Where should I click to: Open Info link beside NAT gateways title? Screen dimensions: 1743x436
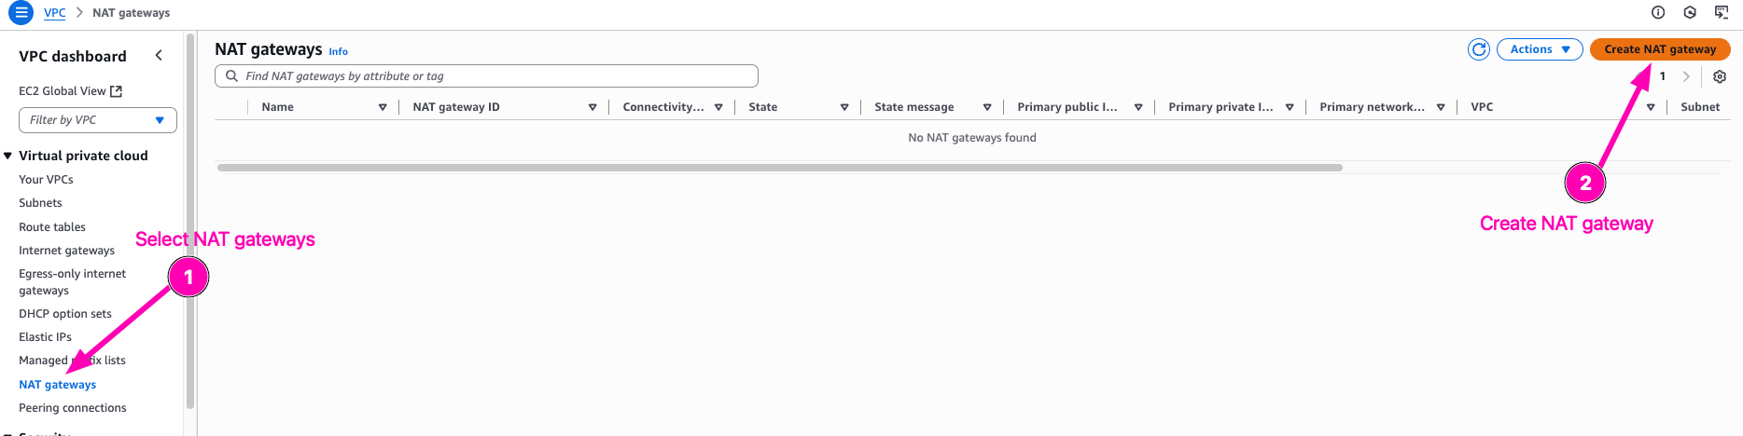pyautogui.click(x=339, y=52)
